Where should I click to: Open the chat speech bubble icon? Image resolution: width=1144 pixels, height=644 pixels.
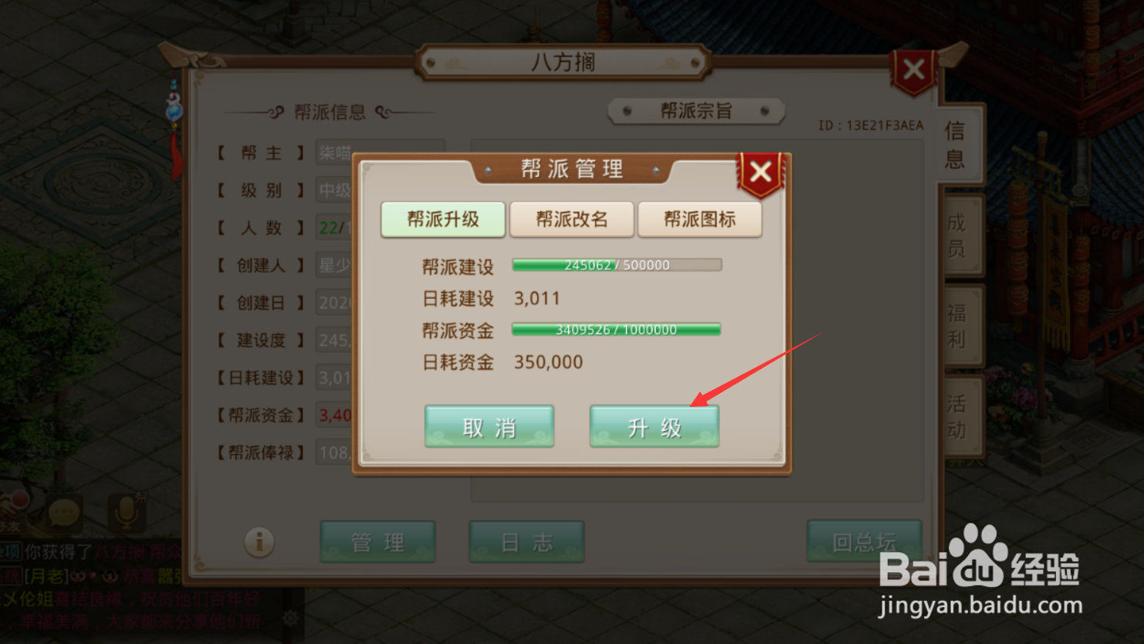[64, 512]
